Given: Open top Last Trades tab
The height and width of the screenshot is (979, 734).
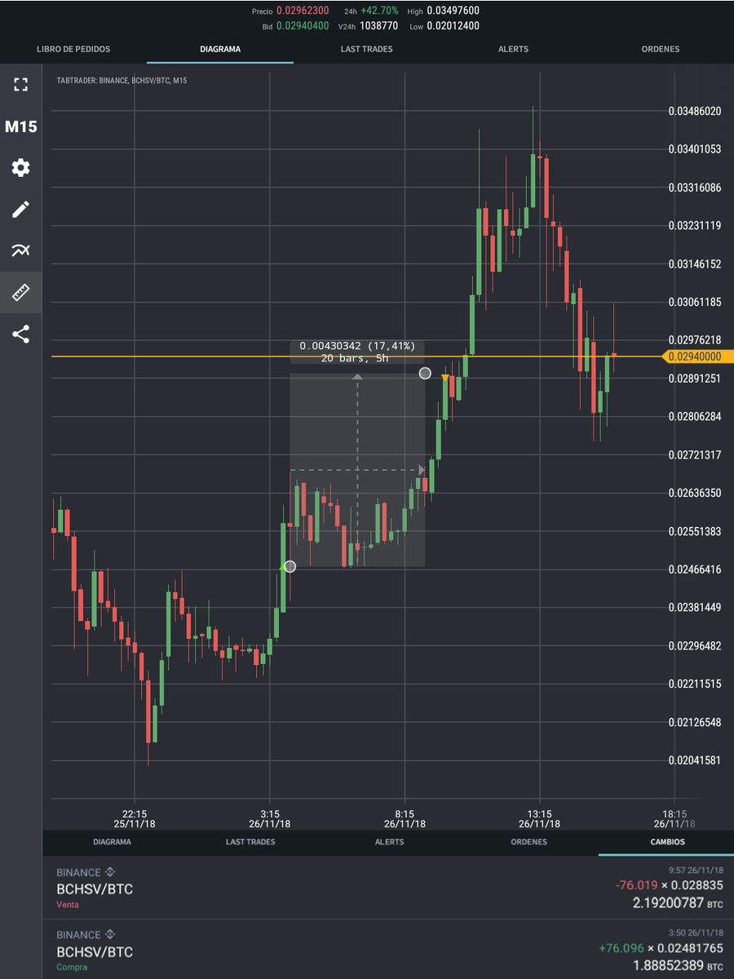Looking at the screenshot, I should 367,49.
